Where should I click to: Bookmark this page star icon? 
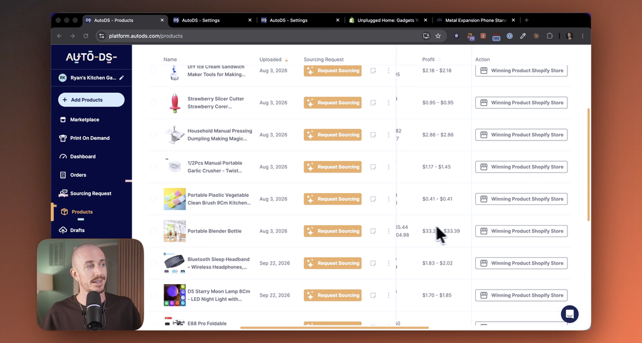click(x=438, y=36)
